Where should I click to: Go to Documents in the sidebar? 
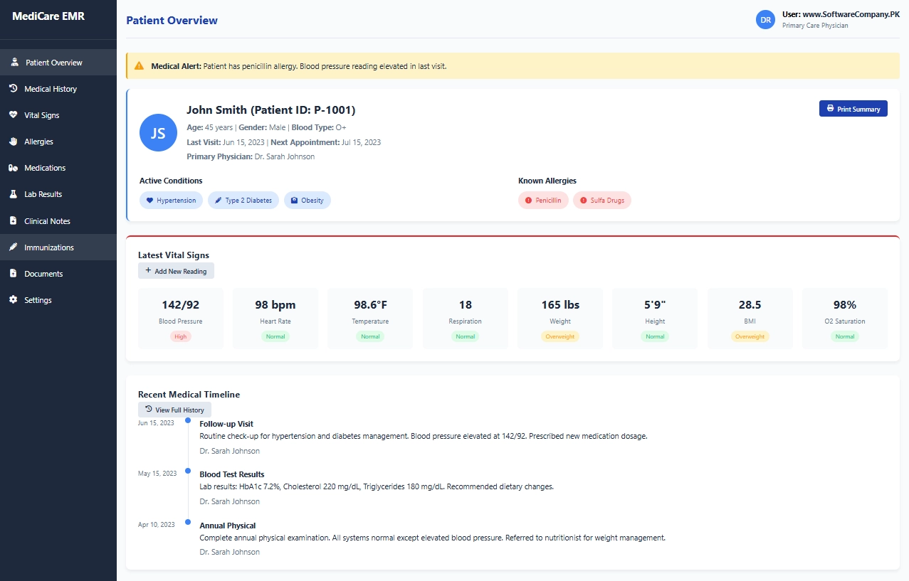coord(43,274)
